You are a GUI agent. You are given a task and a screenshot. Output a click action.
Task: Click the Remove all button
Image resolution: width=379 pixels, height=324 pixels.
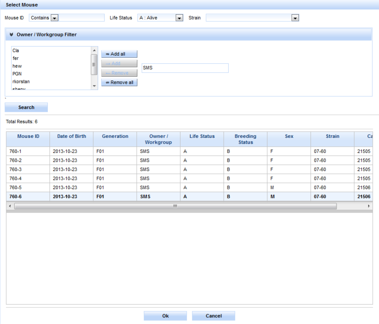click(119, 82)
